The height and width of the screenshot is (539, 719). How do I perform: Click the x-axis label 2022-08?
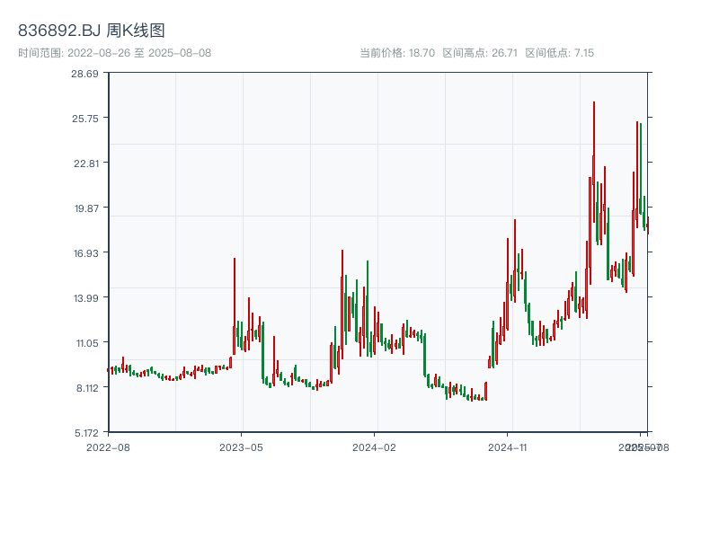point(108,447)
